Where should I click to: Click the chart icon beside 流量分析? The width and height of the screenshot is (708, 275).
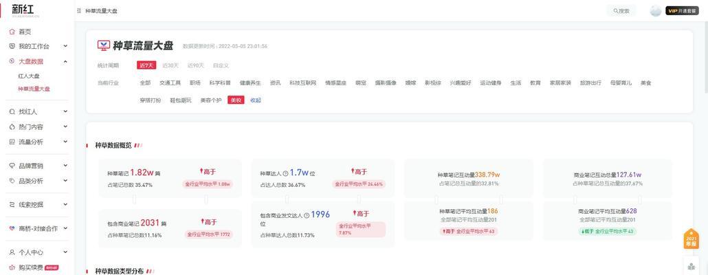pos(12,142)
